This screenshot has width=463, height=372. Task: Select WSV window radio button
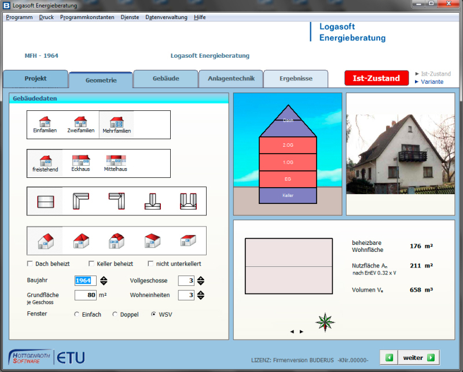153,314
